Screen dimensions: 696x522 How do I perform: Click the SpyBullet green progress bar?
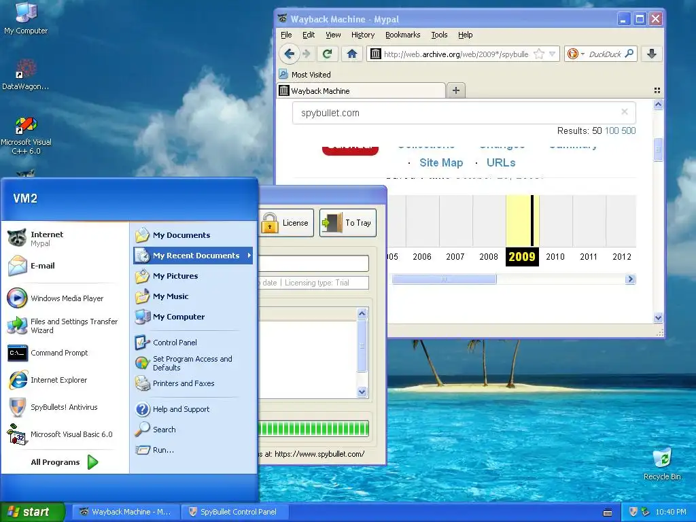[x=313, y=429]
